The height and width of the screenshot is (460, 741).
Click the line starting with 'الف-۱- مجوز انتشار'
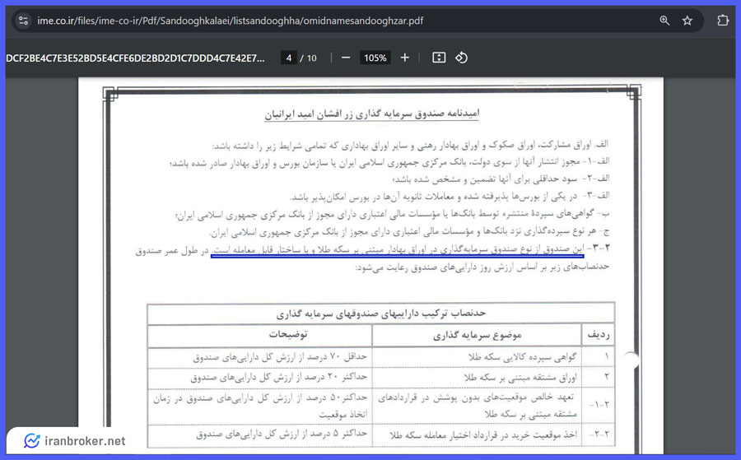click(389, 162)
